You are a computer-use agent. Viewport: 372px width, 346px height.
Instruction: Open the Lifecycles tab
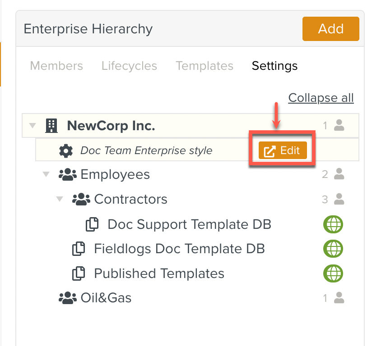click(x=129, y=66)
